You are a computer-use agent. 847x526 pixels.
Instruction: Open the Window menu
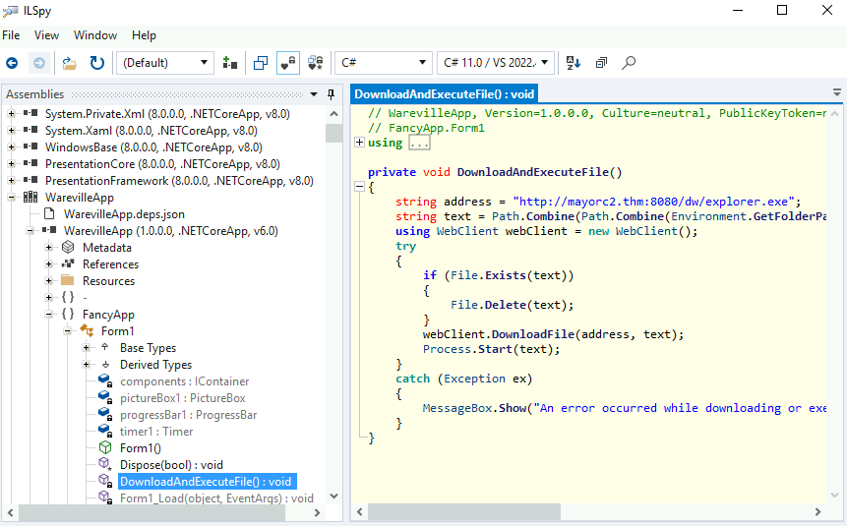[95, 35]
